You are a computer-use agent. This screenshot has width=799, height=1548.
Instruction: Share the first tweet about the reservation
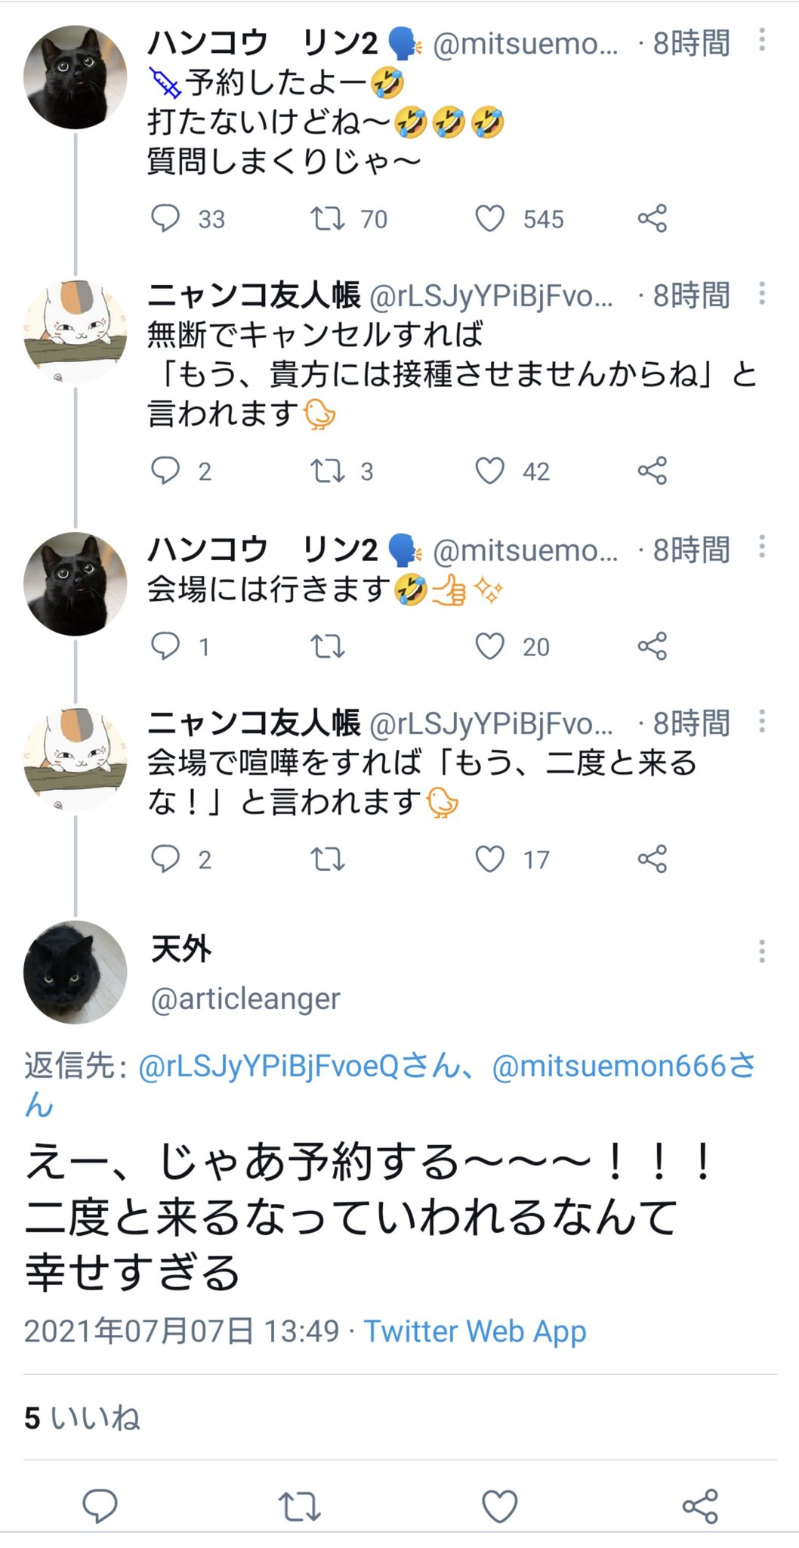(652, 218)
